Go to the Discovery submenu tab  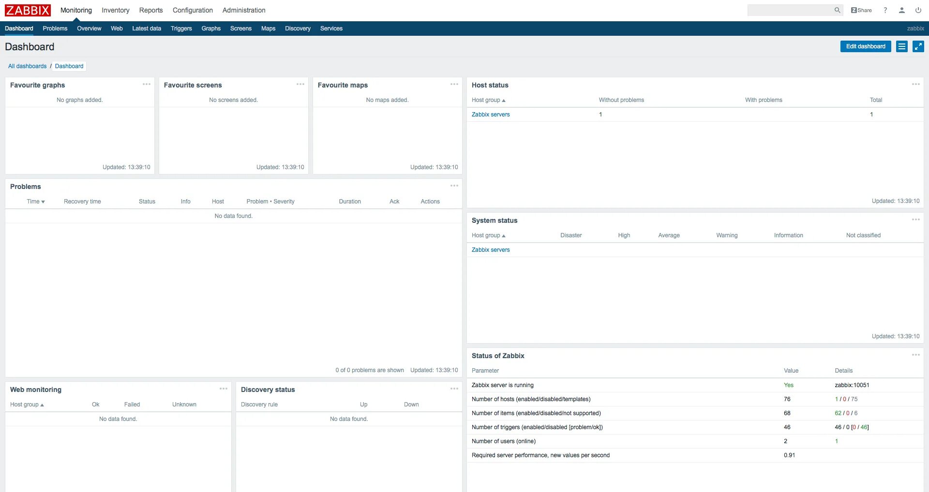[x=298, y=29]
